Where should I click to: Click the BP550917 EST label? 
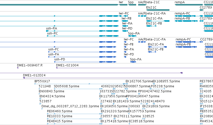point(42,81)
